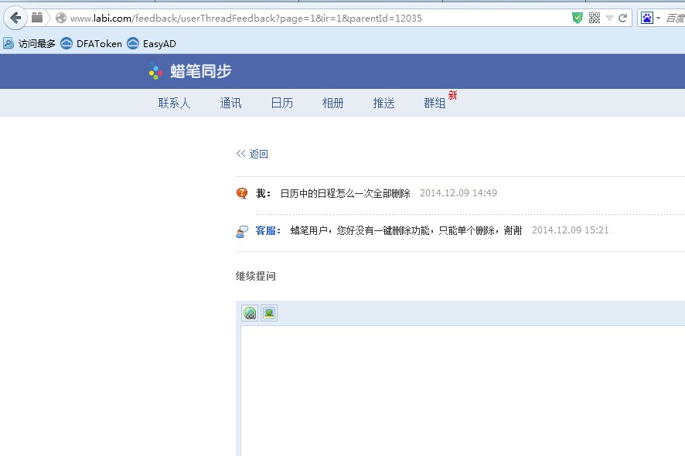Click the 客服: label
Image resolution: width=685 pixels, height=456 pixels.
(x=268, y=230)
